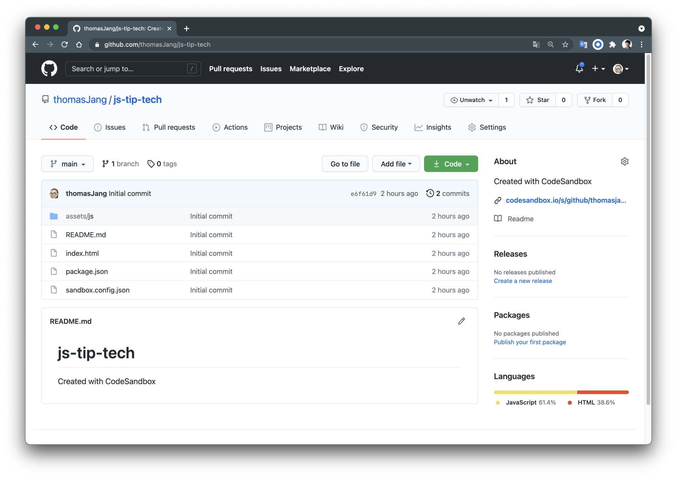Click the assets/js folder icon
This screenshot has width=677, height=478.
[x=54, y=216]
